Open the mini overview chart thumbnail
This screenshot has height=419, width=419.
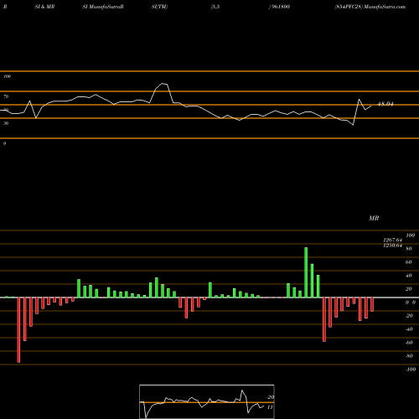207,401
